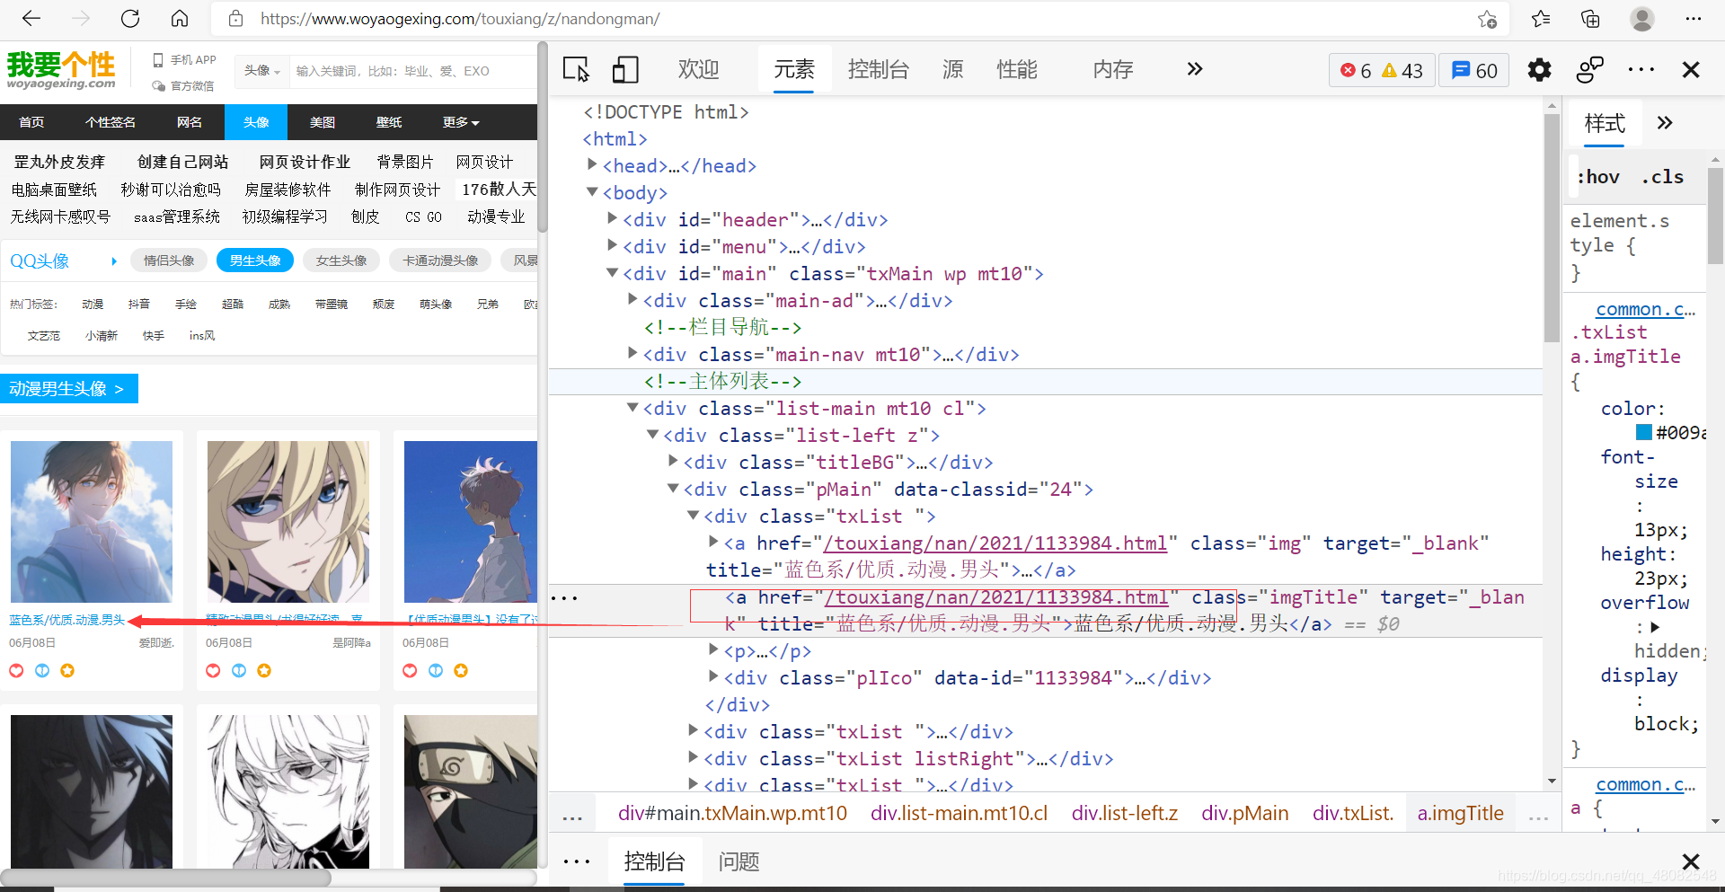Expand the head element node
Viewport: 1725px width, 892px height.
coord(592,164)
